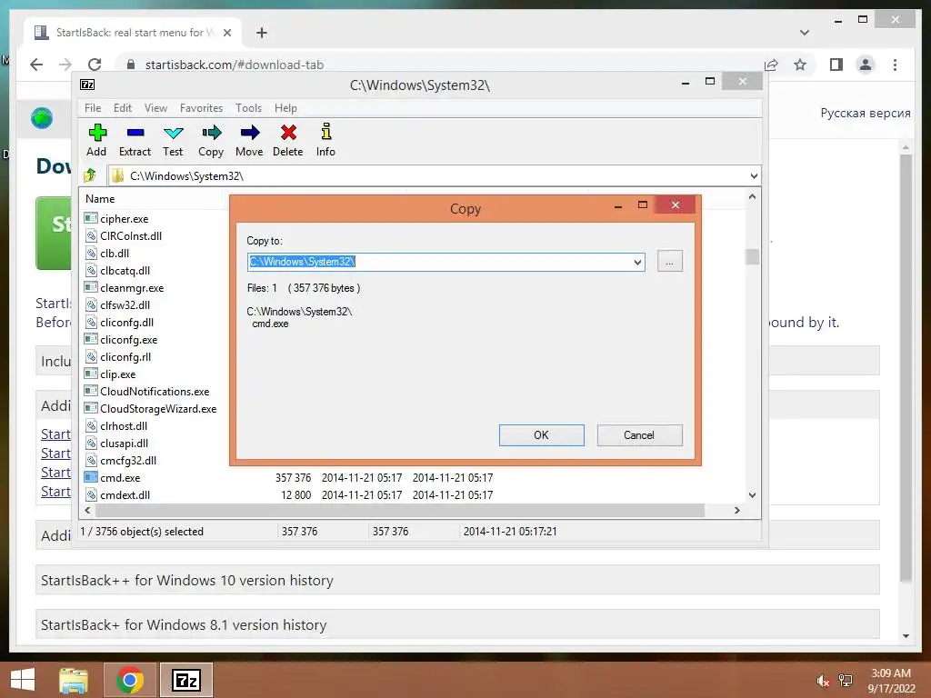Open Windows Start button
Screen dimensions: 931x698
point(23,680)
